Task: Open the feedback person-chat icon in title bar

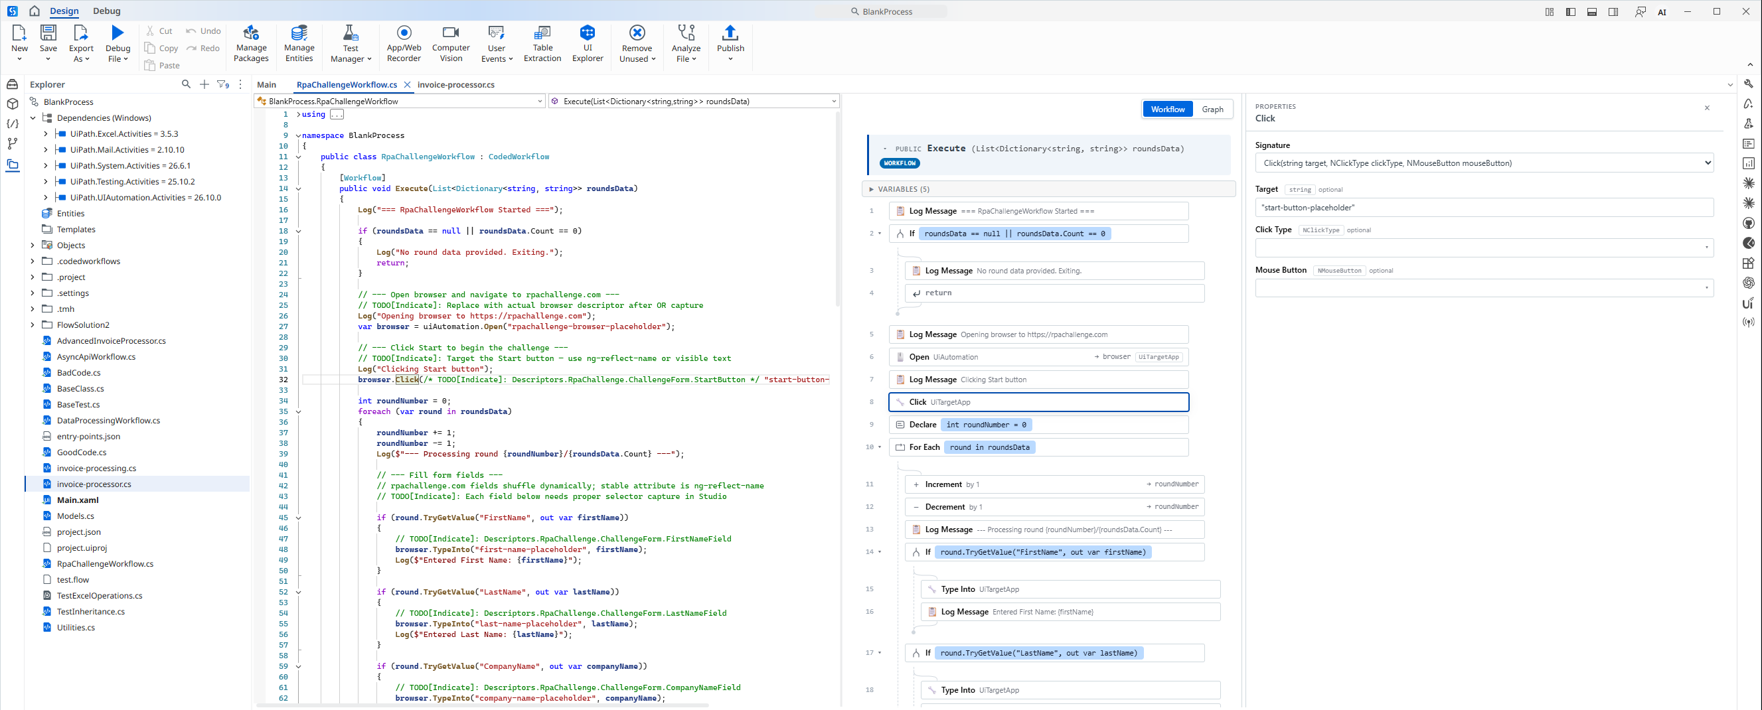Action: [x=1640, y=12]
